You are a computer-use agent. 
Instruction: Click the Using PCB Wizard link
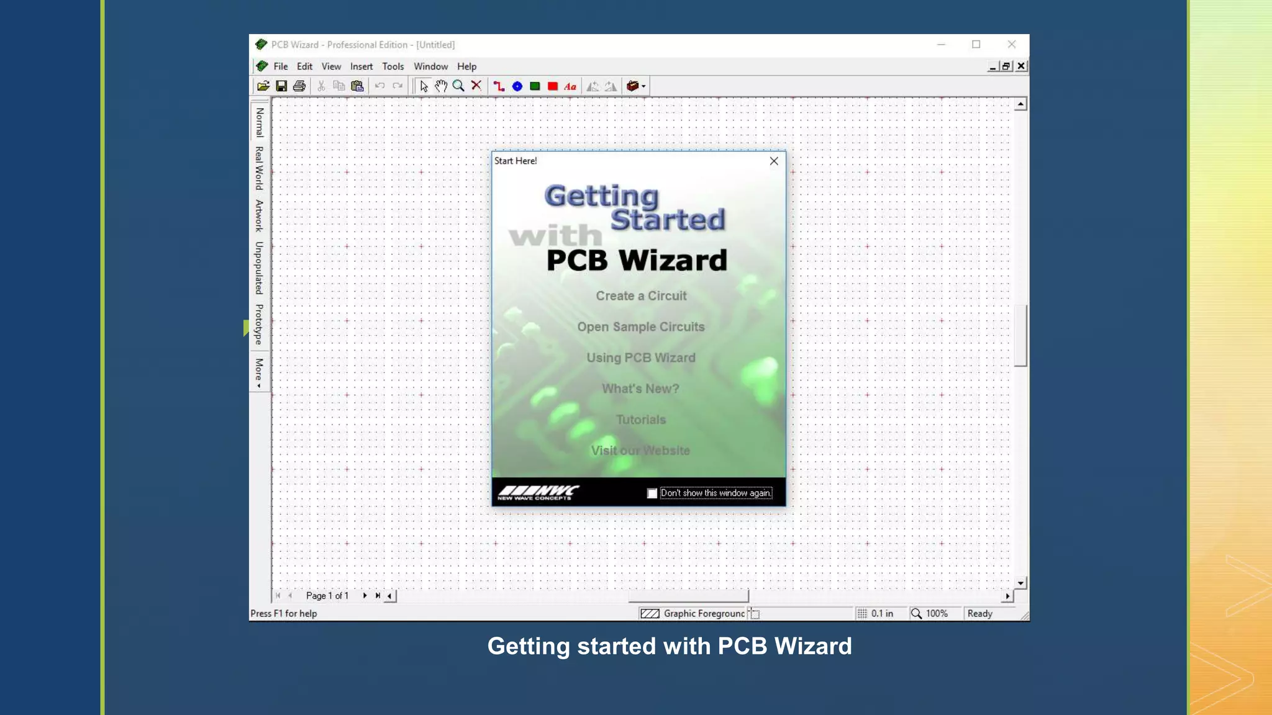click(x=641, y=358)
